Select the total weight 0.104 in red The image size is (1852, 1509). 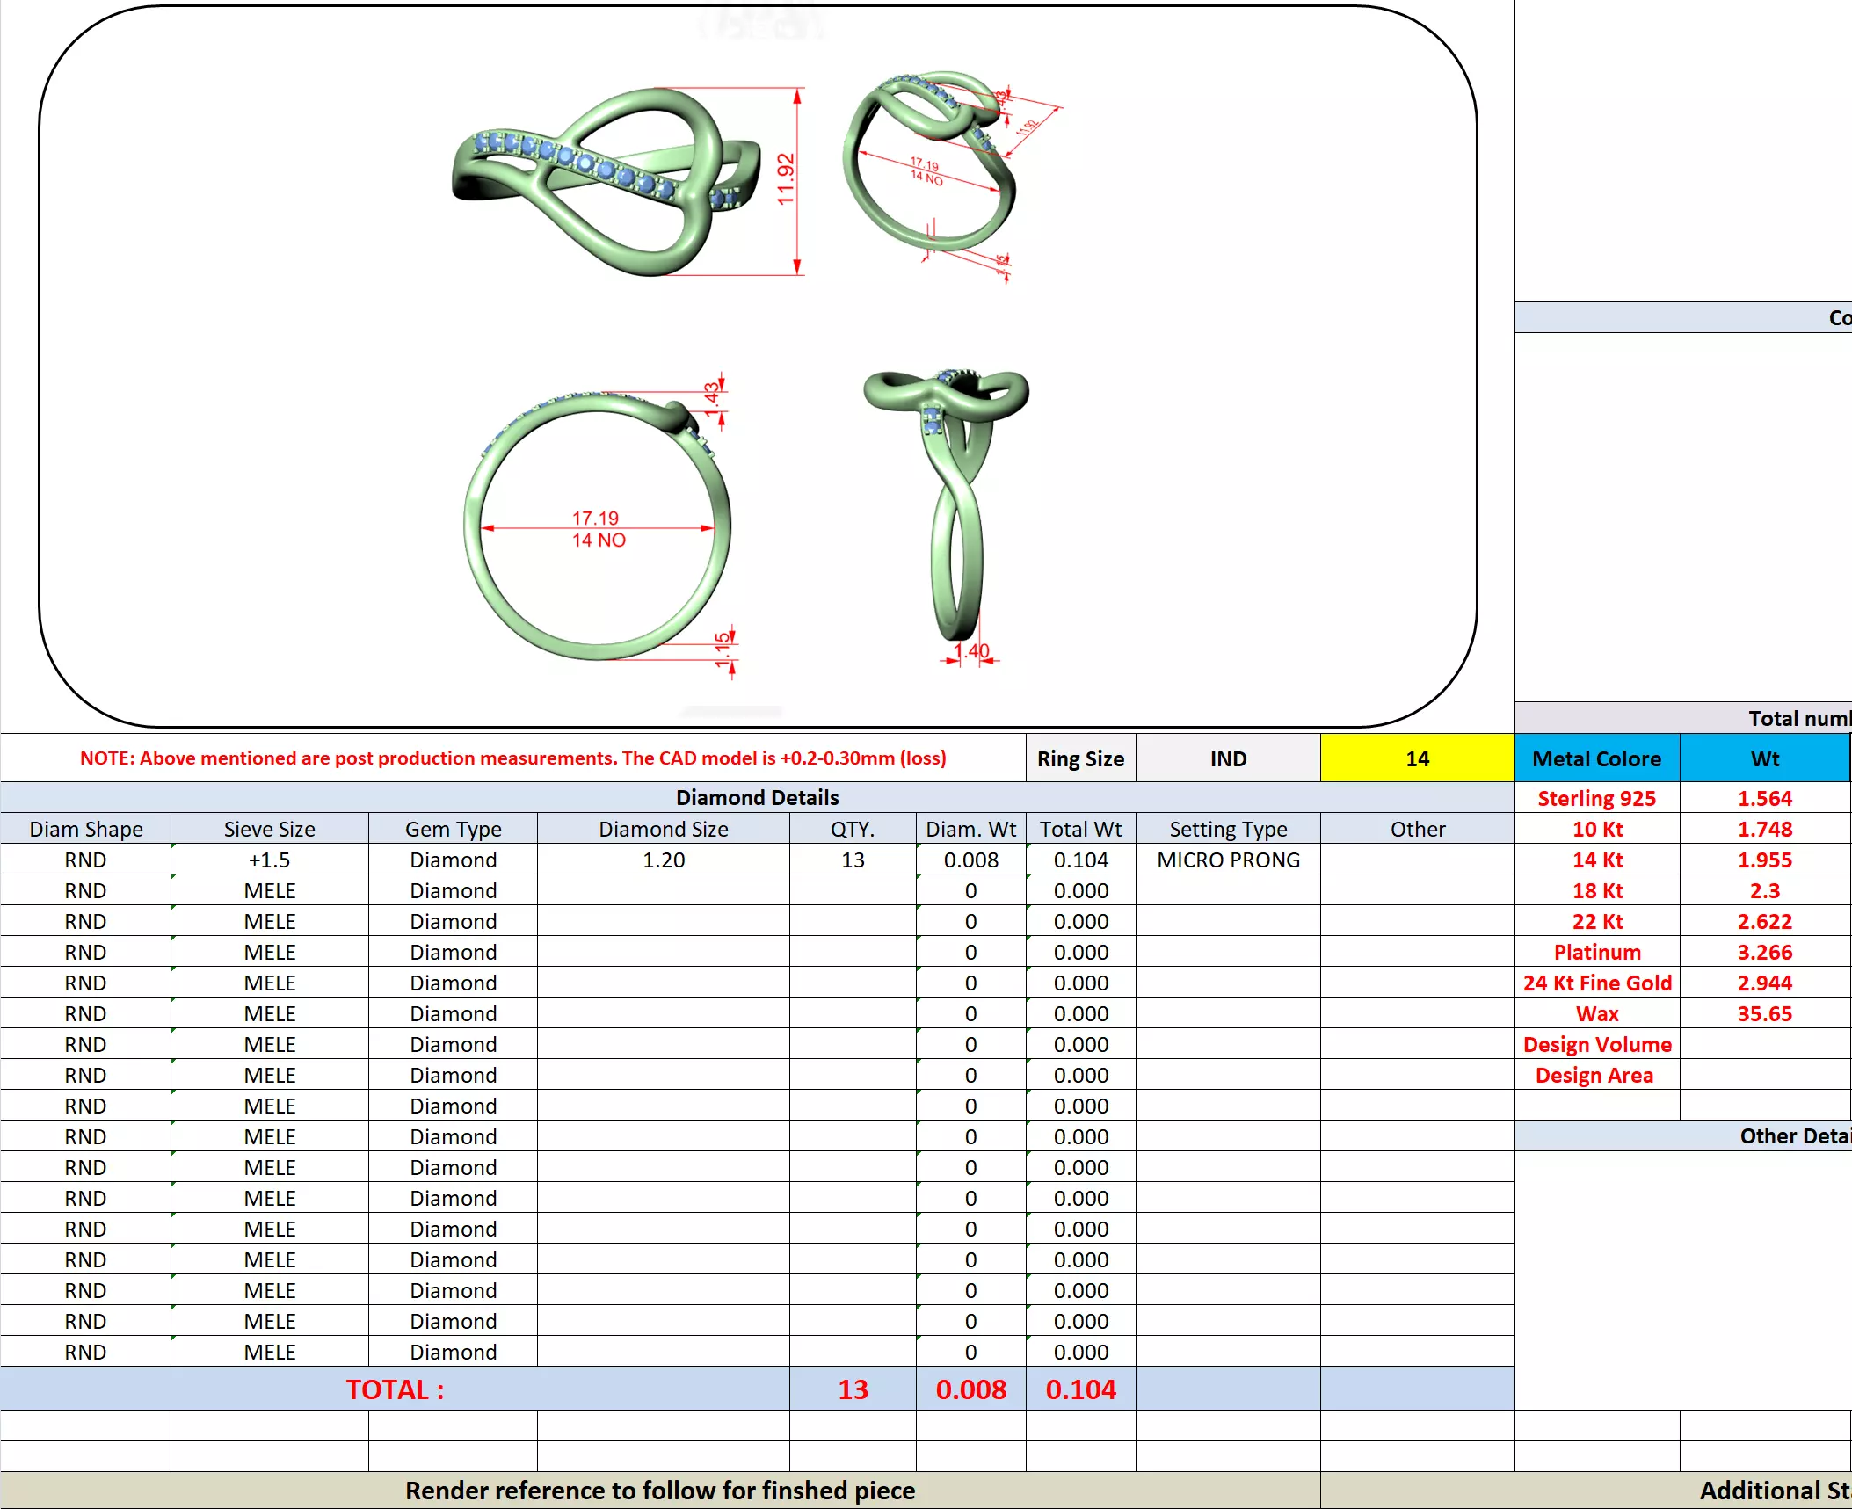[x=1079, y=1389]
